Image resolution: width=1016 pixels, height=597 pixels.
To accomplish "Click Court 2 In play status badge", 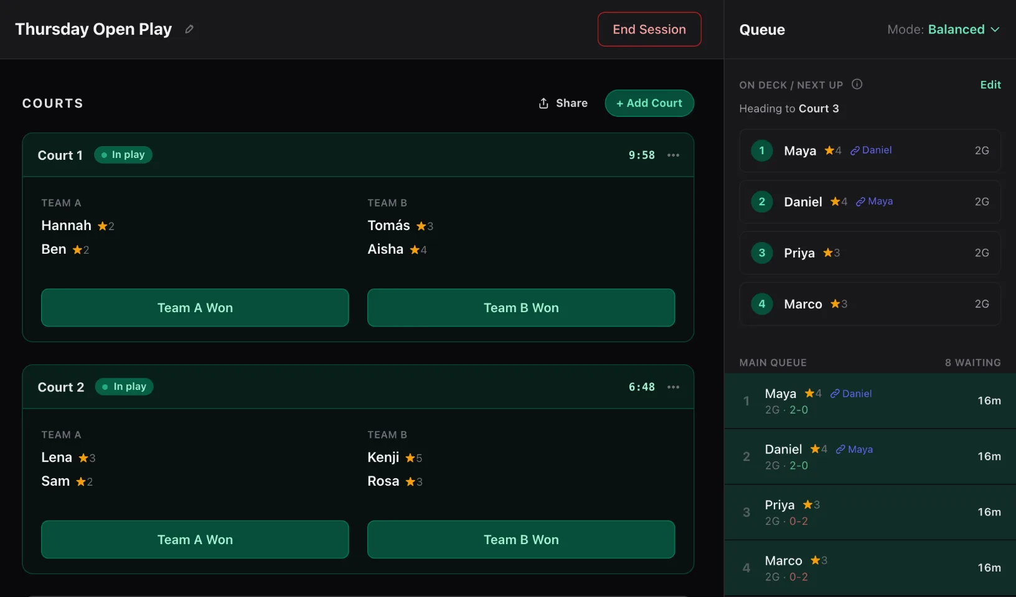I will (x=125, y=387).
